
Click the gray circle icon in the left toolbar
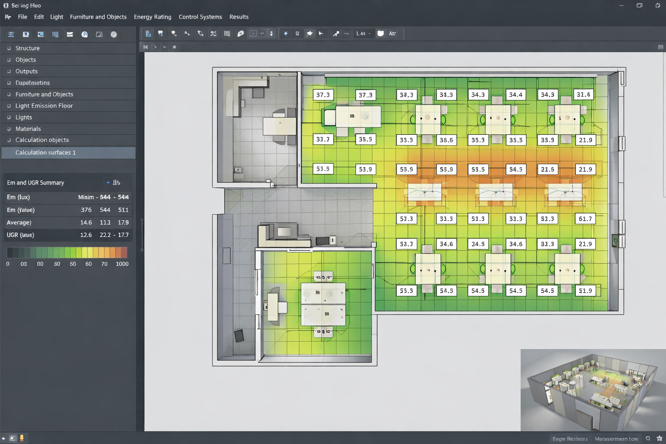point(114,34)
